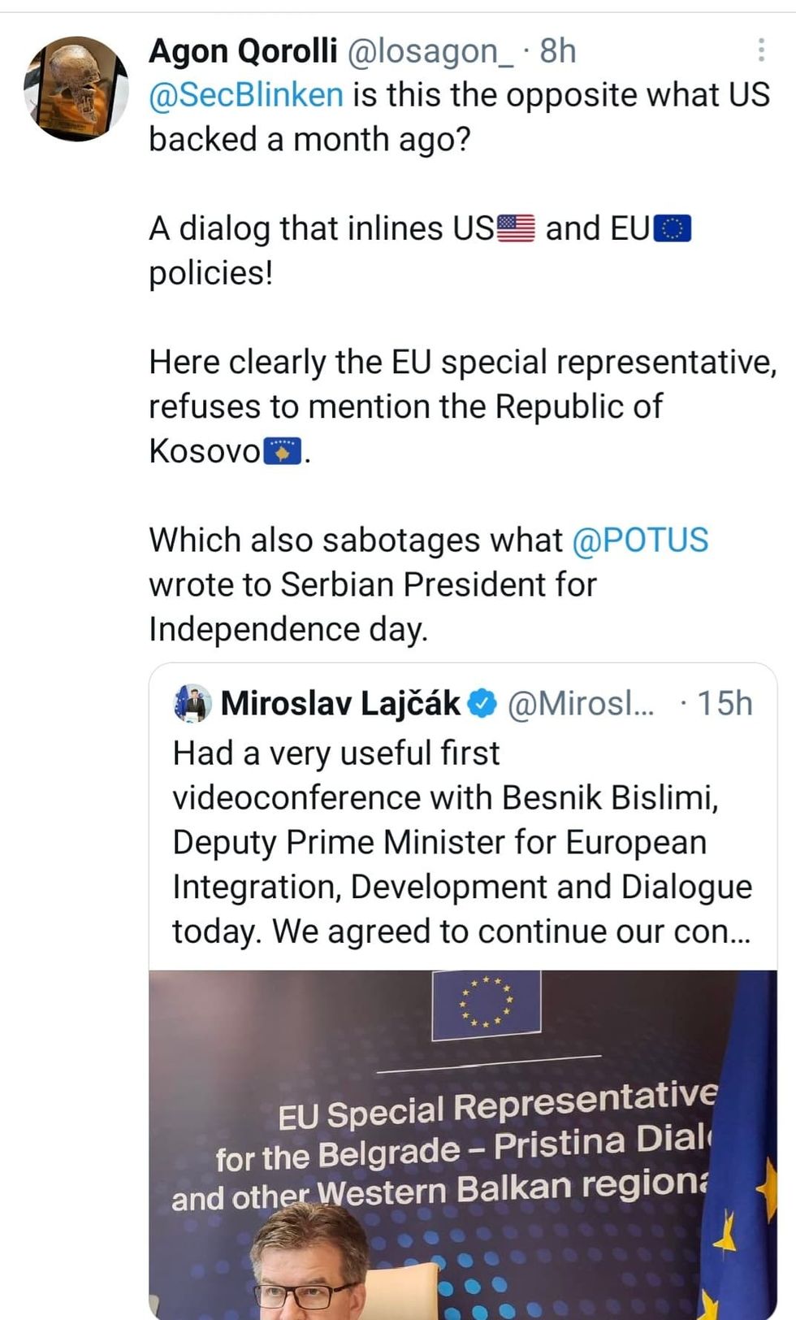796x1320 pixels.
Task: Click Miroslav Lajčák's verified badge
Action: click(x=483, y=704)
